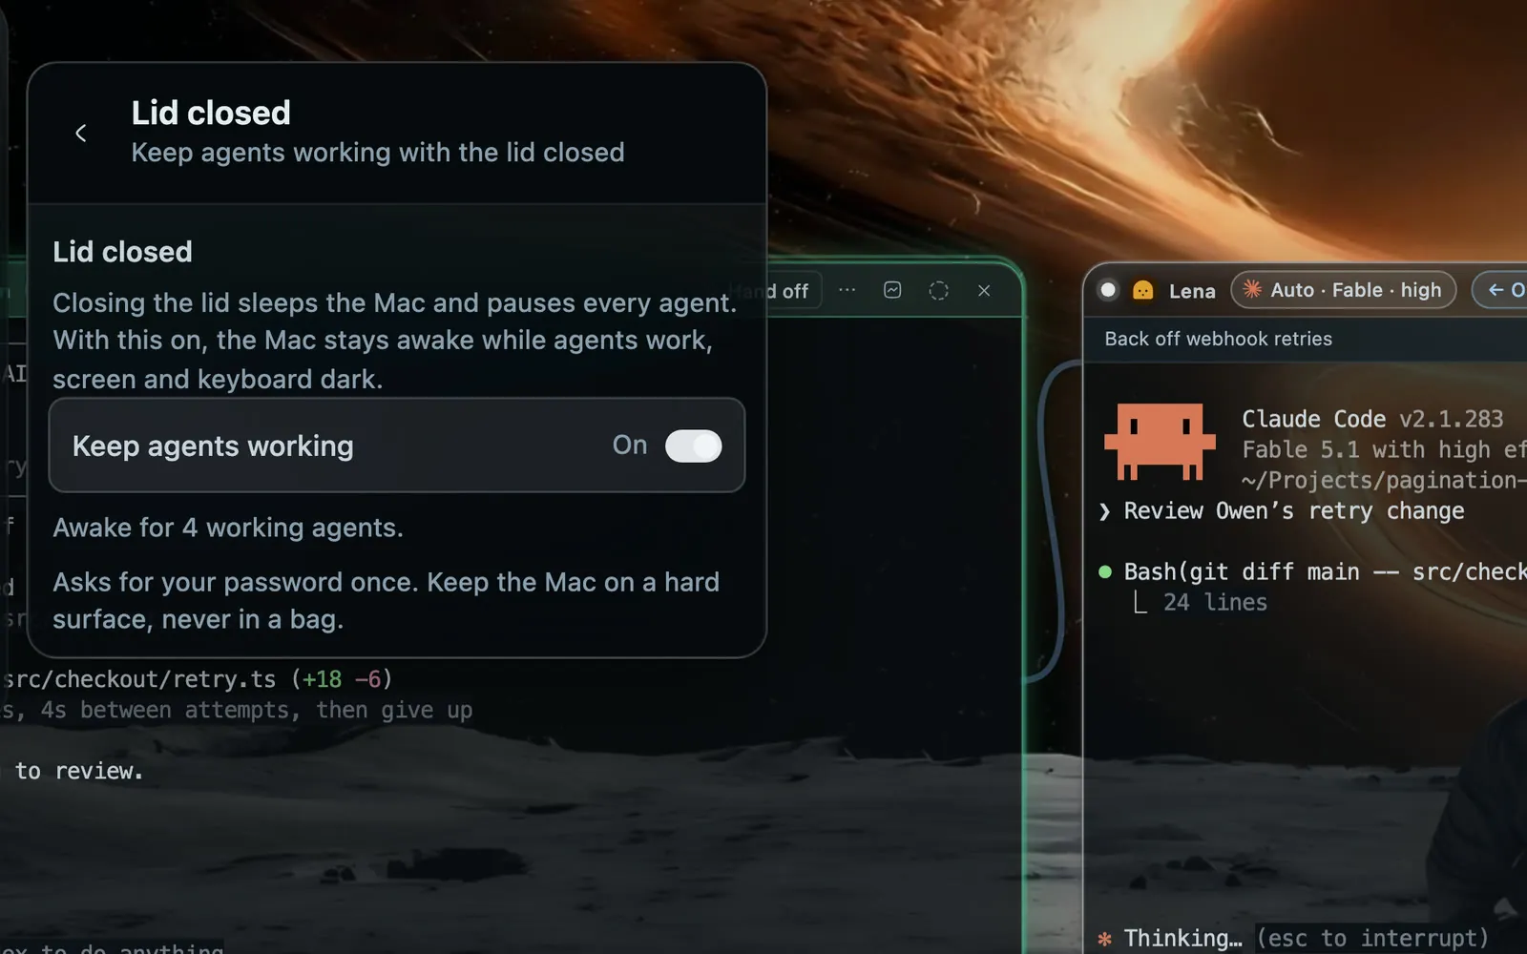Open the Auto · Fable · high model selector
Image resolution: width=1527 pixels, height=954 pixels.
(1343, 290)
